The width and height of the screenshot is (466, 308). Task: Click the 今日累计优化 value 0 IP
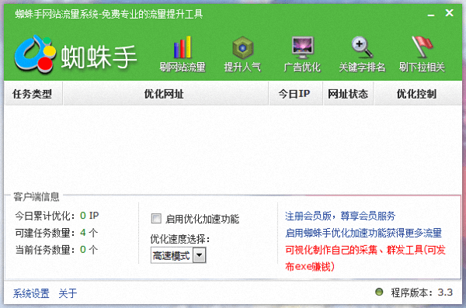pos(89,216)
